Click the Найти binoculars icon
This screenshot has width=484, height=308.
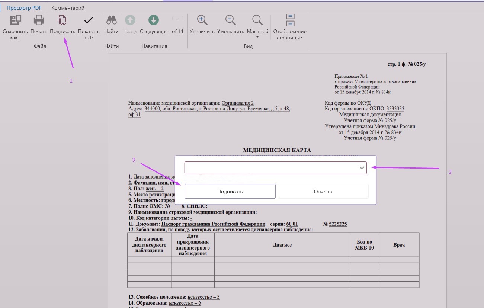point(111,20)
